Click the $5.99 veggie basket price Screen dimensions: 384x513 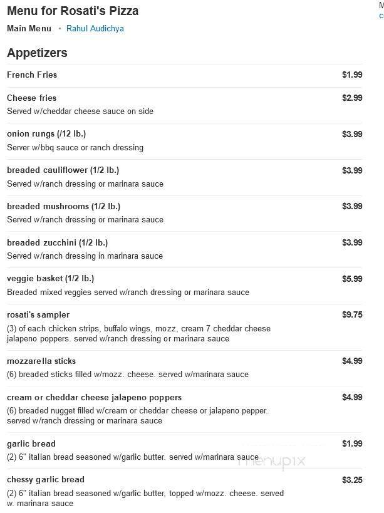[353, 278]
